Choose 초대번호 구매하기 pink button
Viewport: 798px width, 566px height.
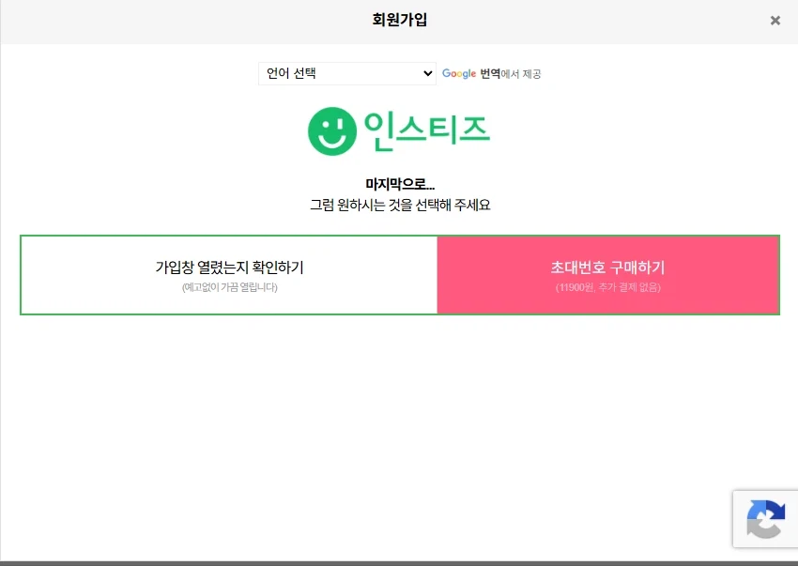[608, 275]
